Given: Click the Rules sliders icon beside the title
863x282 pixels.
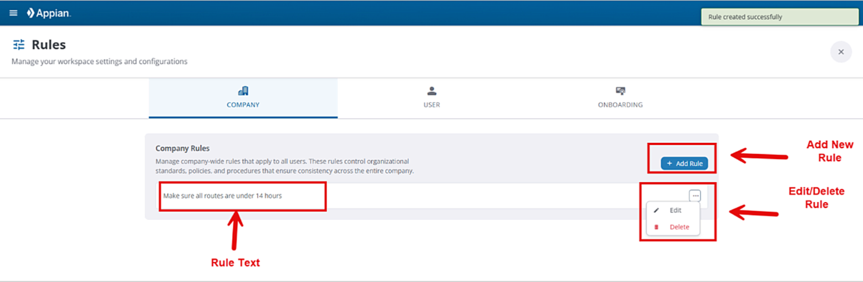Looking at the screenshot, I should pos(19,45).
